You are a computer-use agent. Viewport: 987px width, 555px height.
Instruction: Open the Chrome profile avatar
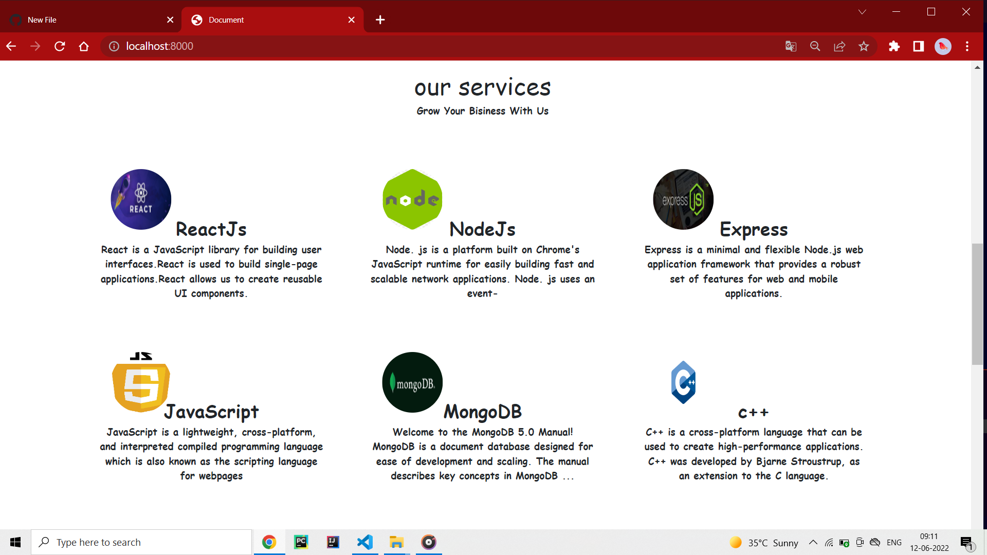pyautogui.click(x=943, y=46)
